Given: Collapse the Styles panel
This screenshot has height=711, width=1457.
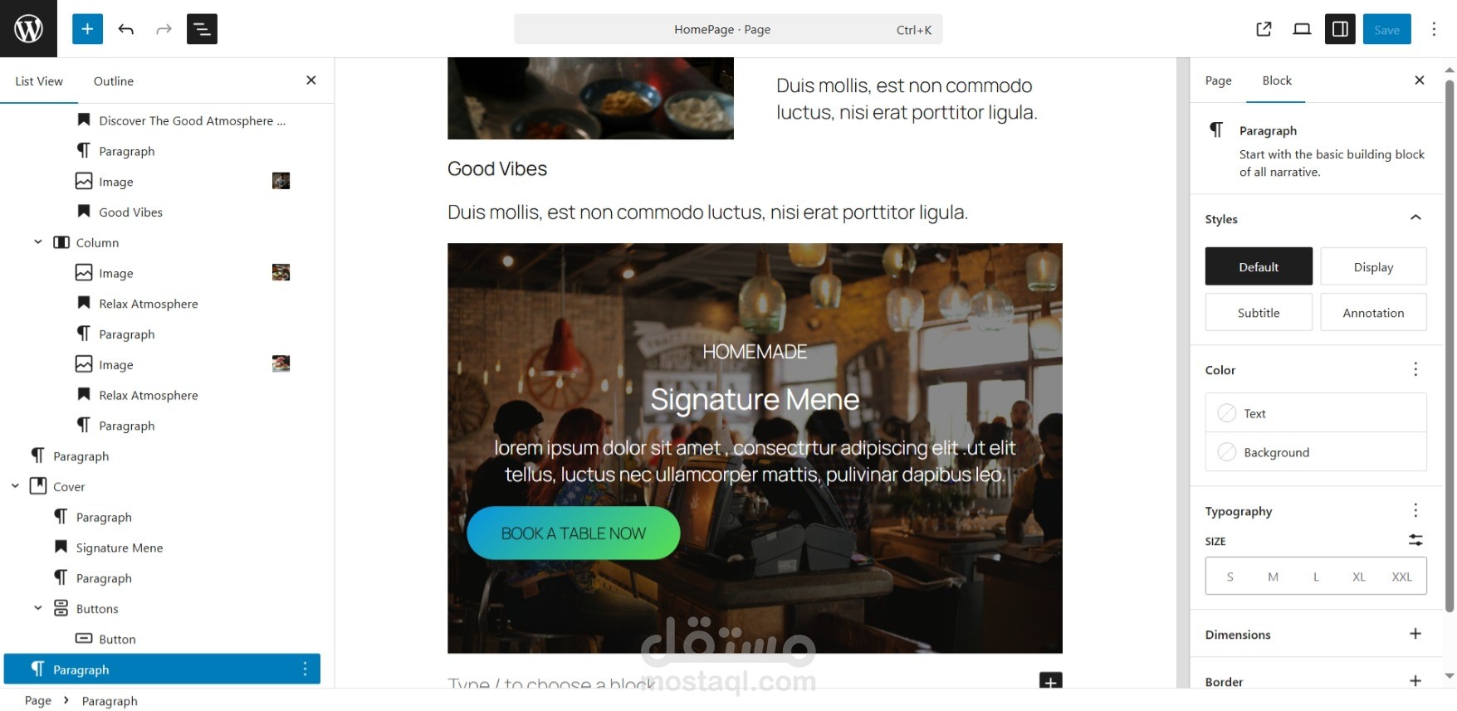Looking at the screenshot, I should tap(1415, 218).
